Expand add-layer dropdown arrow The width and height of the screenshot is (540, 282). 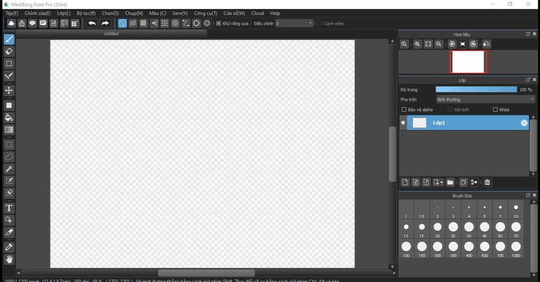442,182
